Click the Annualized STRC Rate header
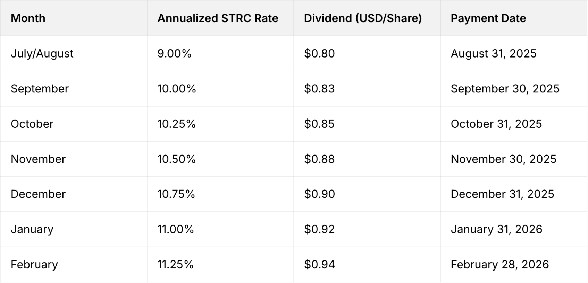 click(x=218, y=18)
